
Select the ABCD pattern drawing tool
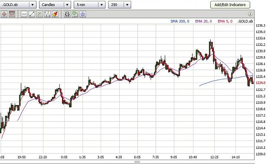point(47,14)
